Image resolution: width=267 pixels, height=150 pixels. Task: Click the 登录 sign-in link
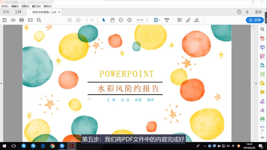coord(258,12)
